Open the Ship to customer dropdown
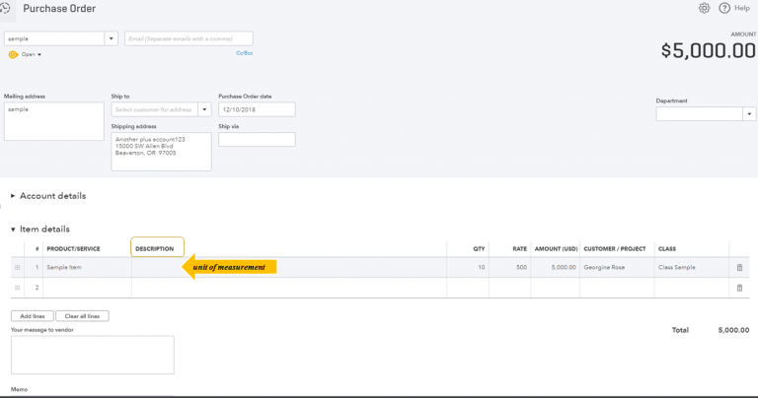Viewport: 758px width, 398px height. tap(204, 109)
